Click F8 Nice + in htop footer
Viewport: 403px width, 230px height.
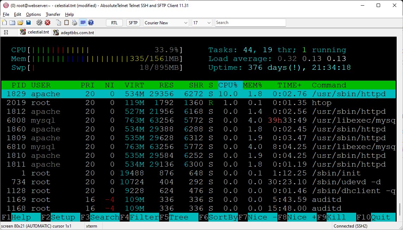pos(297,217)
